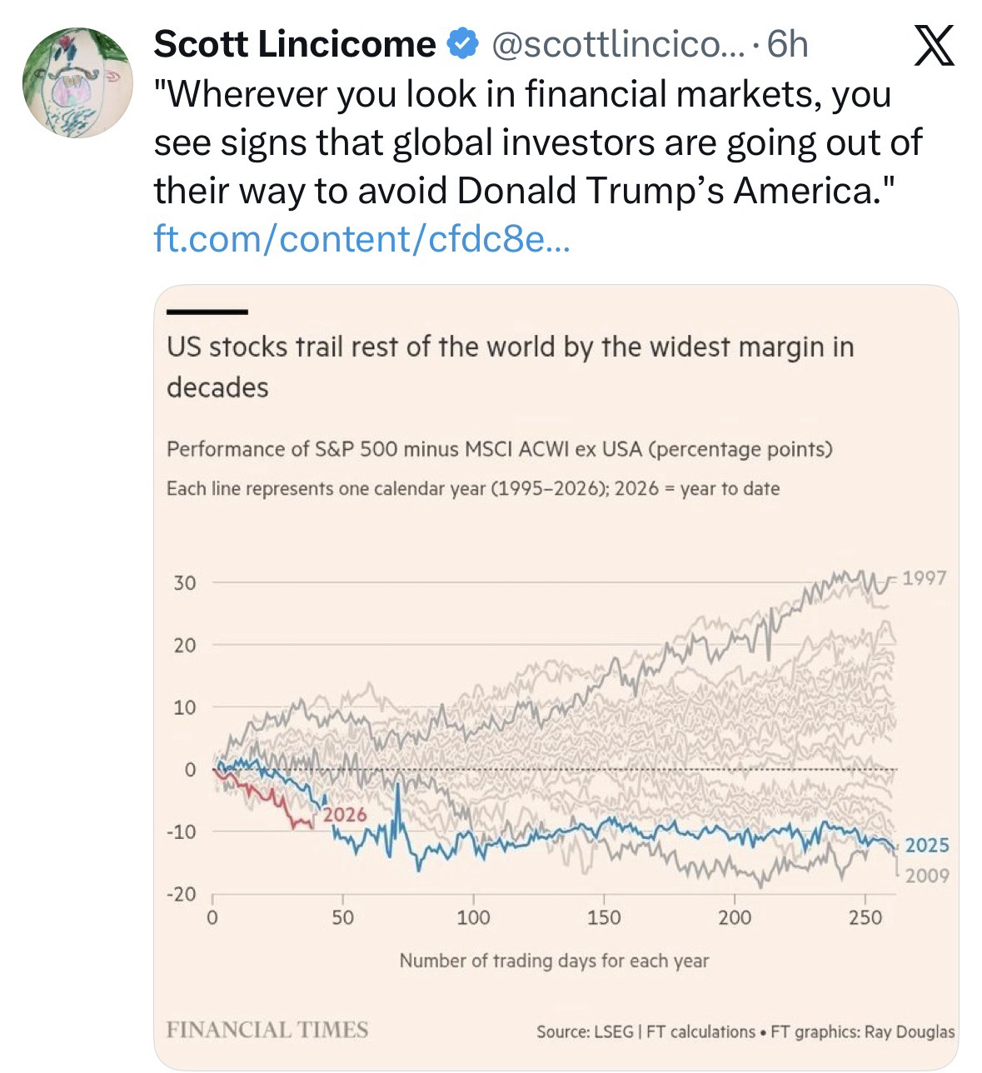
Task: Click the chart source credit line
Action: click(745, 1031)
